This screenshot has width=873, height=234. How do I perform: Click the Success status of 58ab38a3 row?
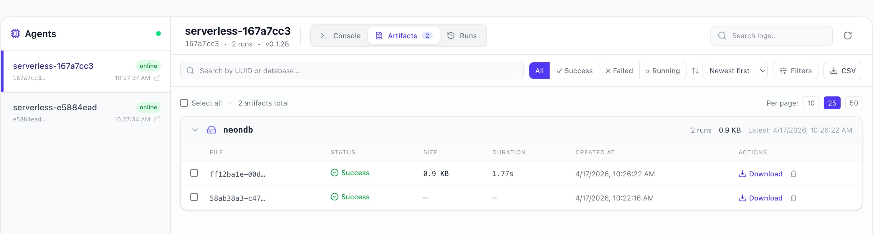[x=350, y=197]
